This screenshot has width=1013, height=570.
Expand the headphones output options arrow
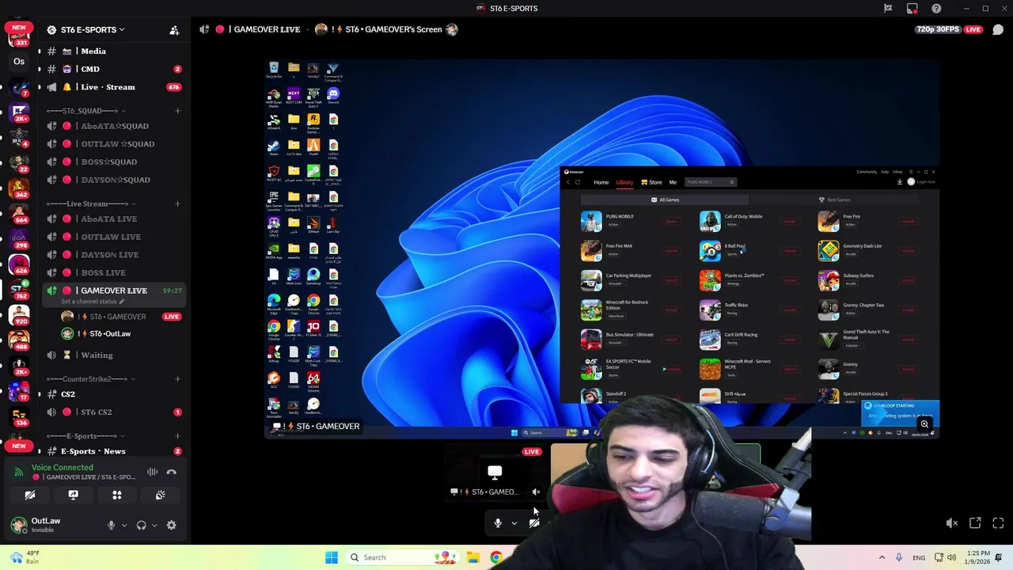pos(154,525)
